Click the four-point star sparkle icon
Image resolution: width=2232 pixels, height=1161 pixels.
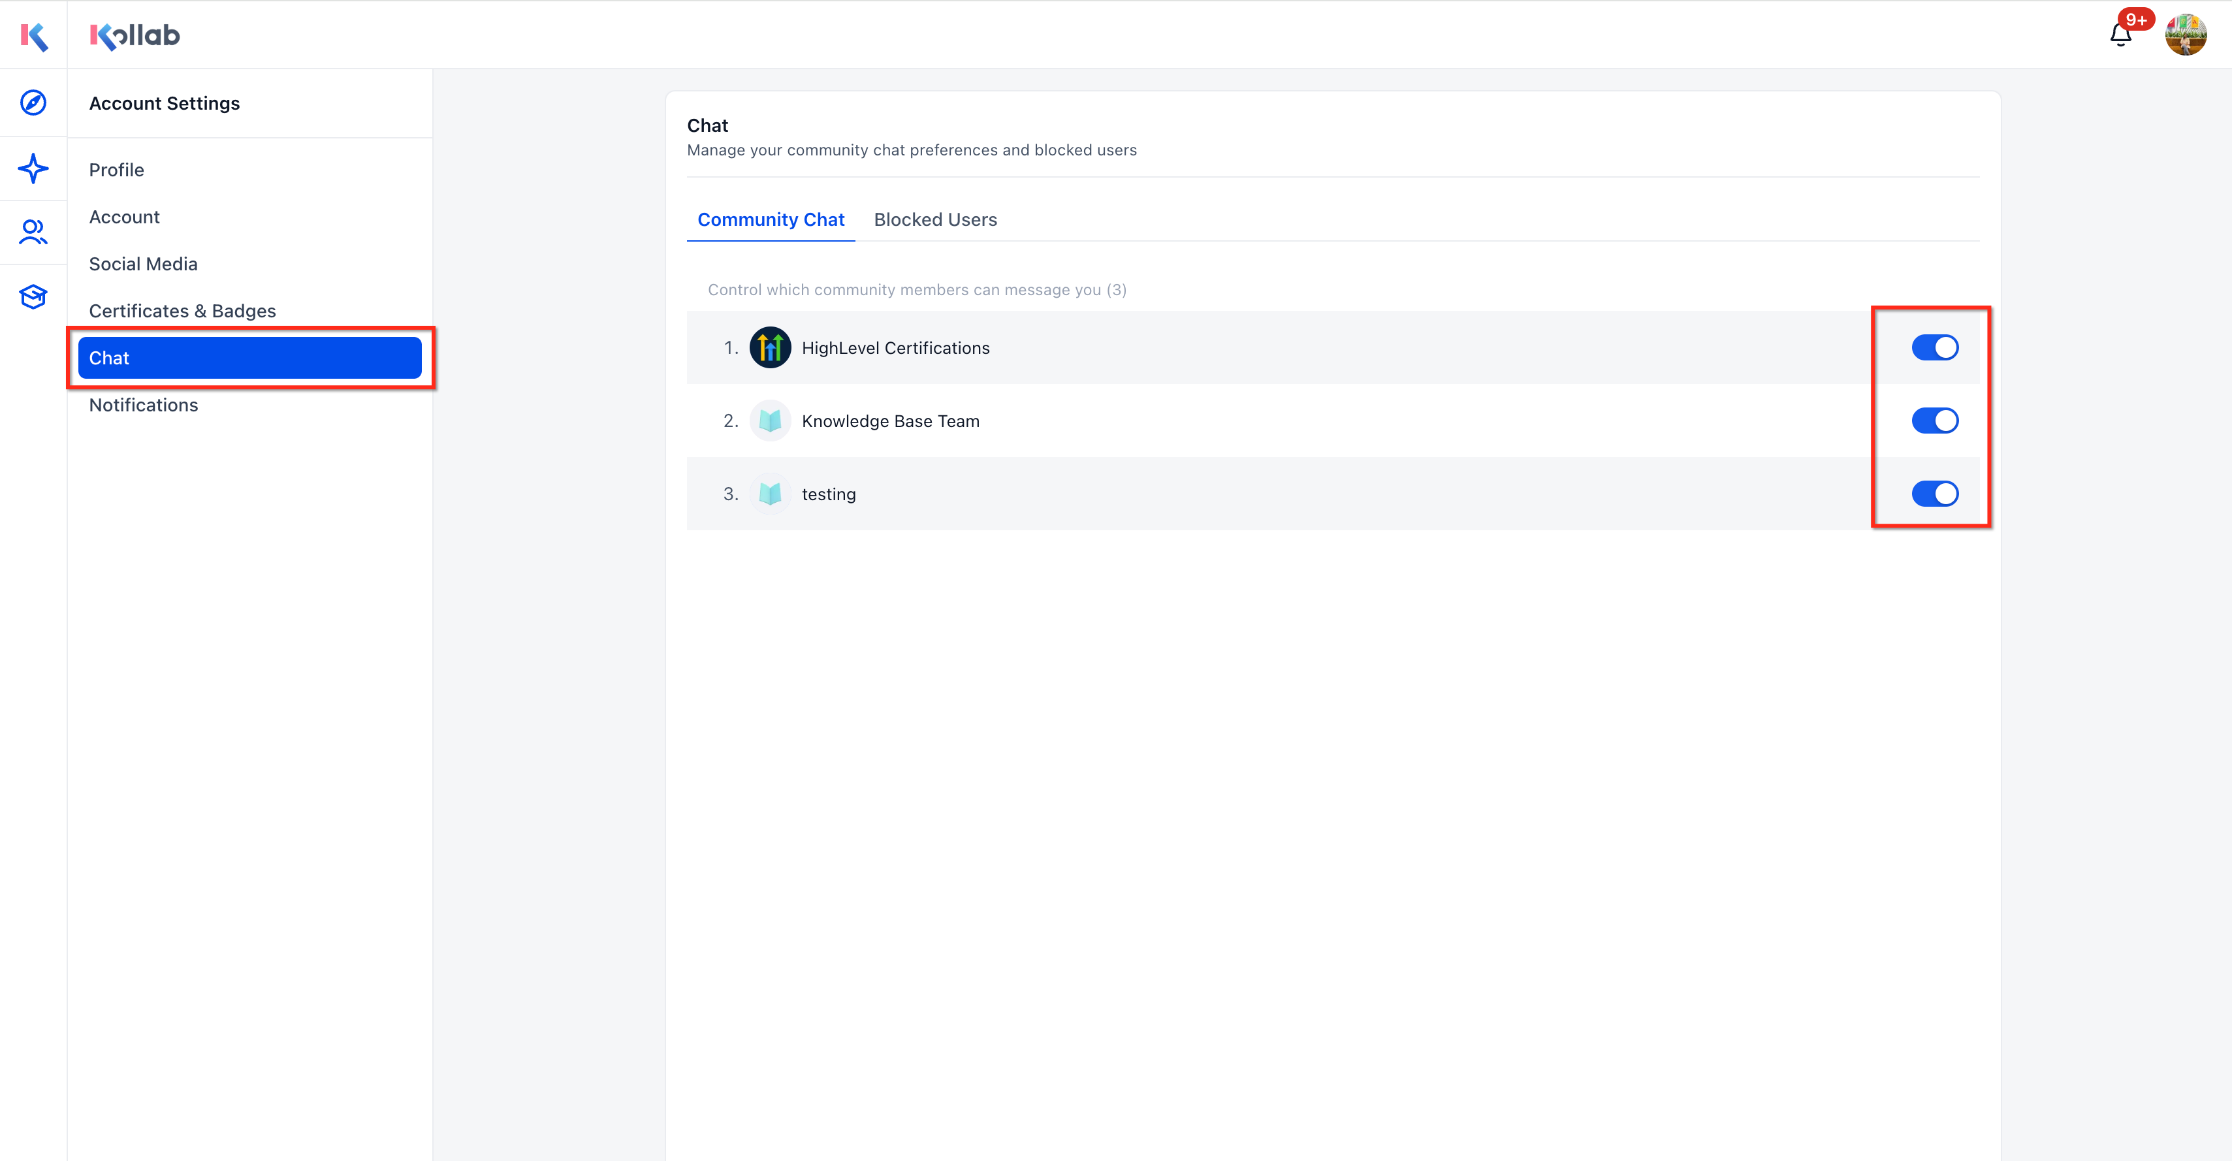click(x=33, y=168)
